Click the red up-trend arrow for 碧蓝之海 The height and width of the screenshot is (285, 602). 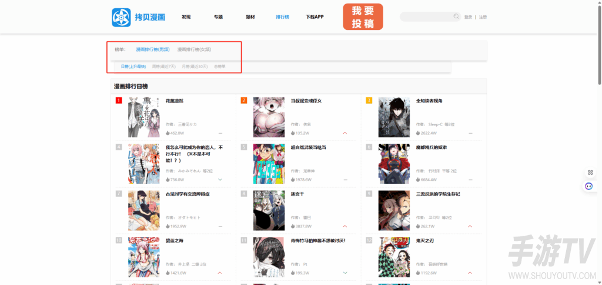pyautogui.click(x=220, y=273)
